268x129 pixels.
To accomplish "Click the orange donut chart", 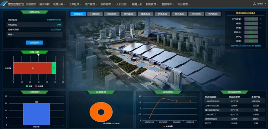I will click(x=101, y=112).
